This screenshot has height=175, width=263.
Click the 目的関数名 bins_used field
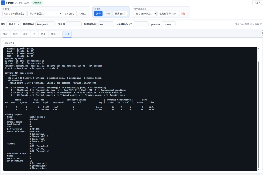pyautogui.click(x=45, y=24)
